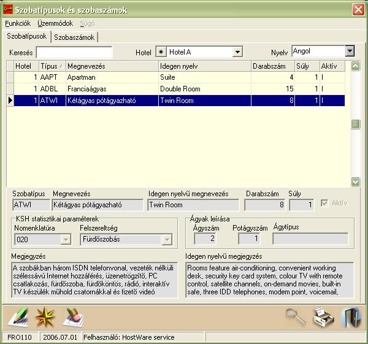This screenshot has width=368, height=344.
Task: Click the Szobatípus ATWI field
Action: 31,205
